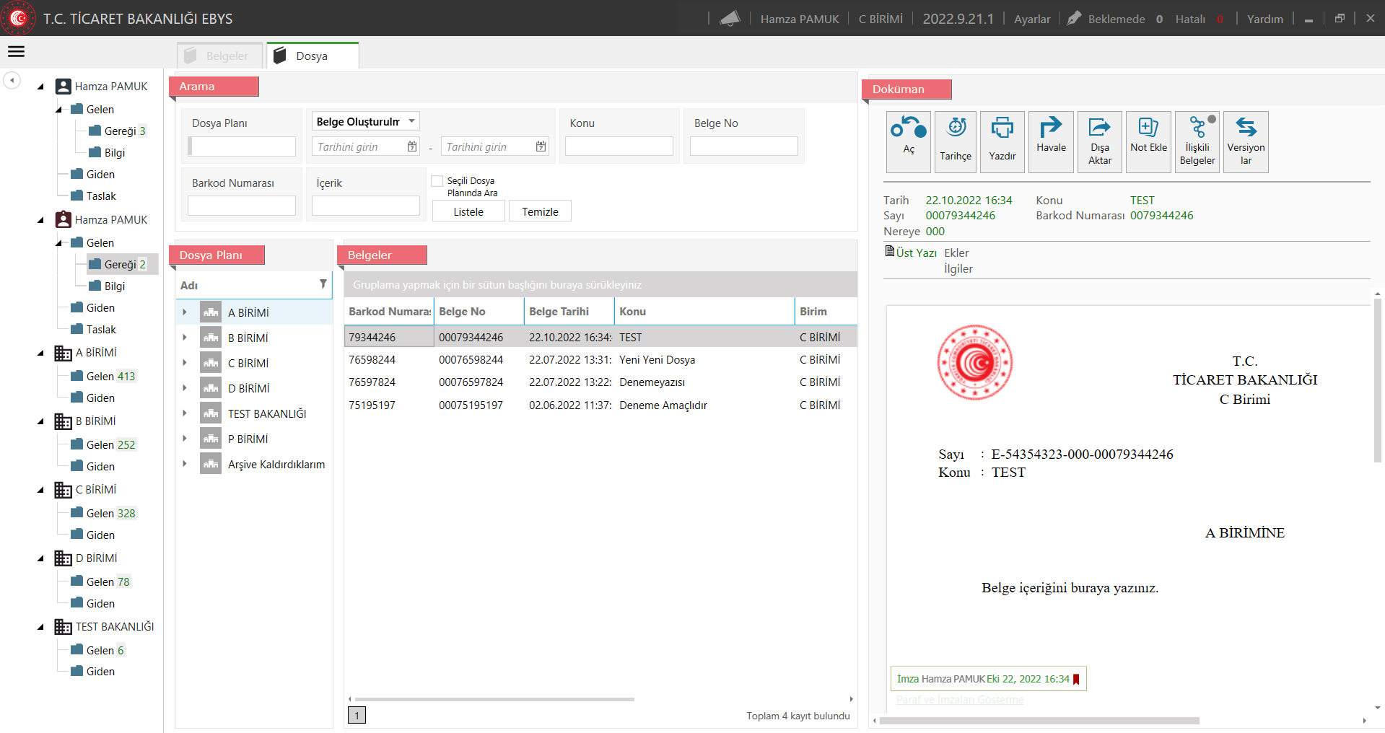Expand D BİRİMİ in Dosya Planı
This screenshot has height=733, width=1385.
coord(185,388)
